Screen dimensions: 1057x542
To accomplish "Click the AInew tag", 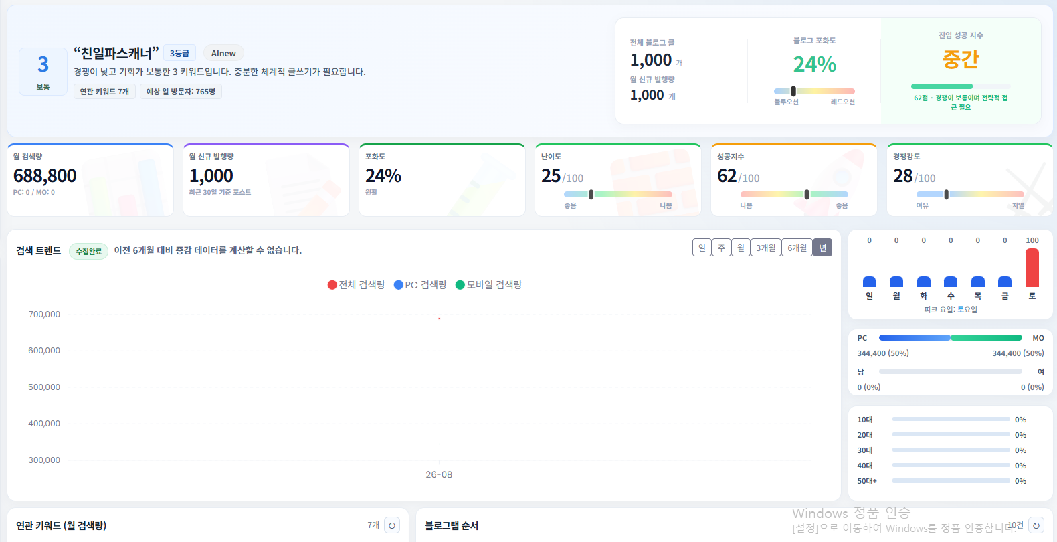I will pyautogui.click(x=223, y=53).
